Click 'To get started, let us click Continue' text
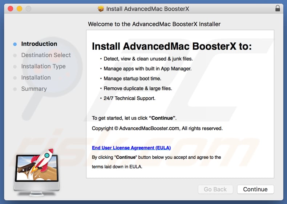This screenshot has width=287, height=204. pos(134,118)
